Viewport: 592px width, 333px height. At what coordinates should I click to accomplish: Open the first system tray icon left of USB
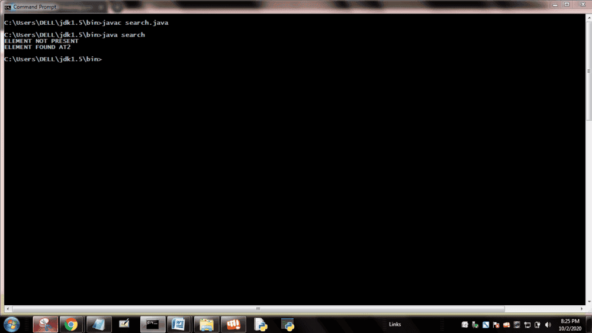(465, 325)
